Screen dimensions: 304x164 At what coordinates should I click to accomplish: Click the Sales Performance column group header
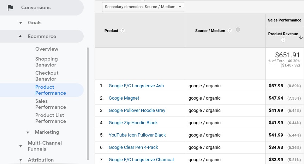pyautogui.click(x=285, y=20)
